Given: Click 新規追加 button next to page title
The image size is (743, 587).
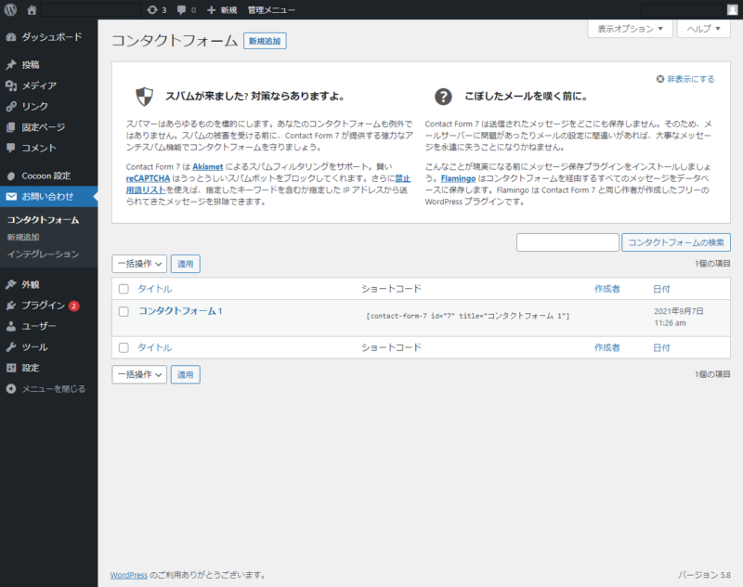Looking at the screenshot, I should pyautogui.click(x=265, y=41).
